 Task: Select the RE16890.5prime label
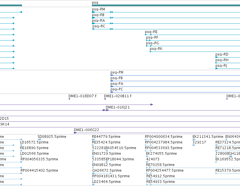click(34, 148)
